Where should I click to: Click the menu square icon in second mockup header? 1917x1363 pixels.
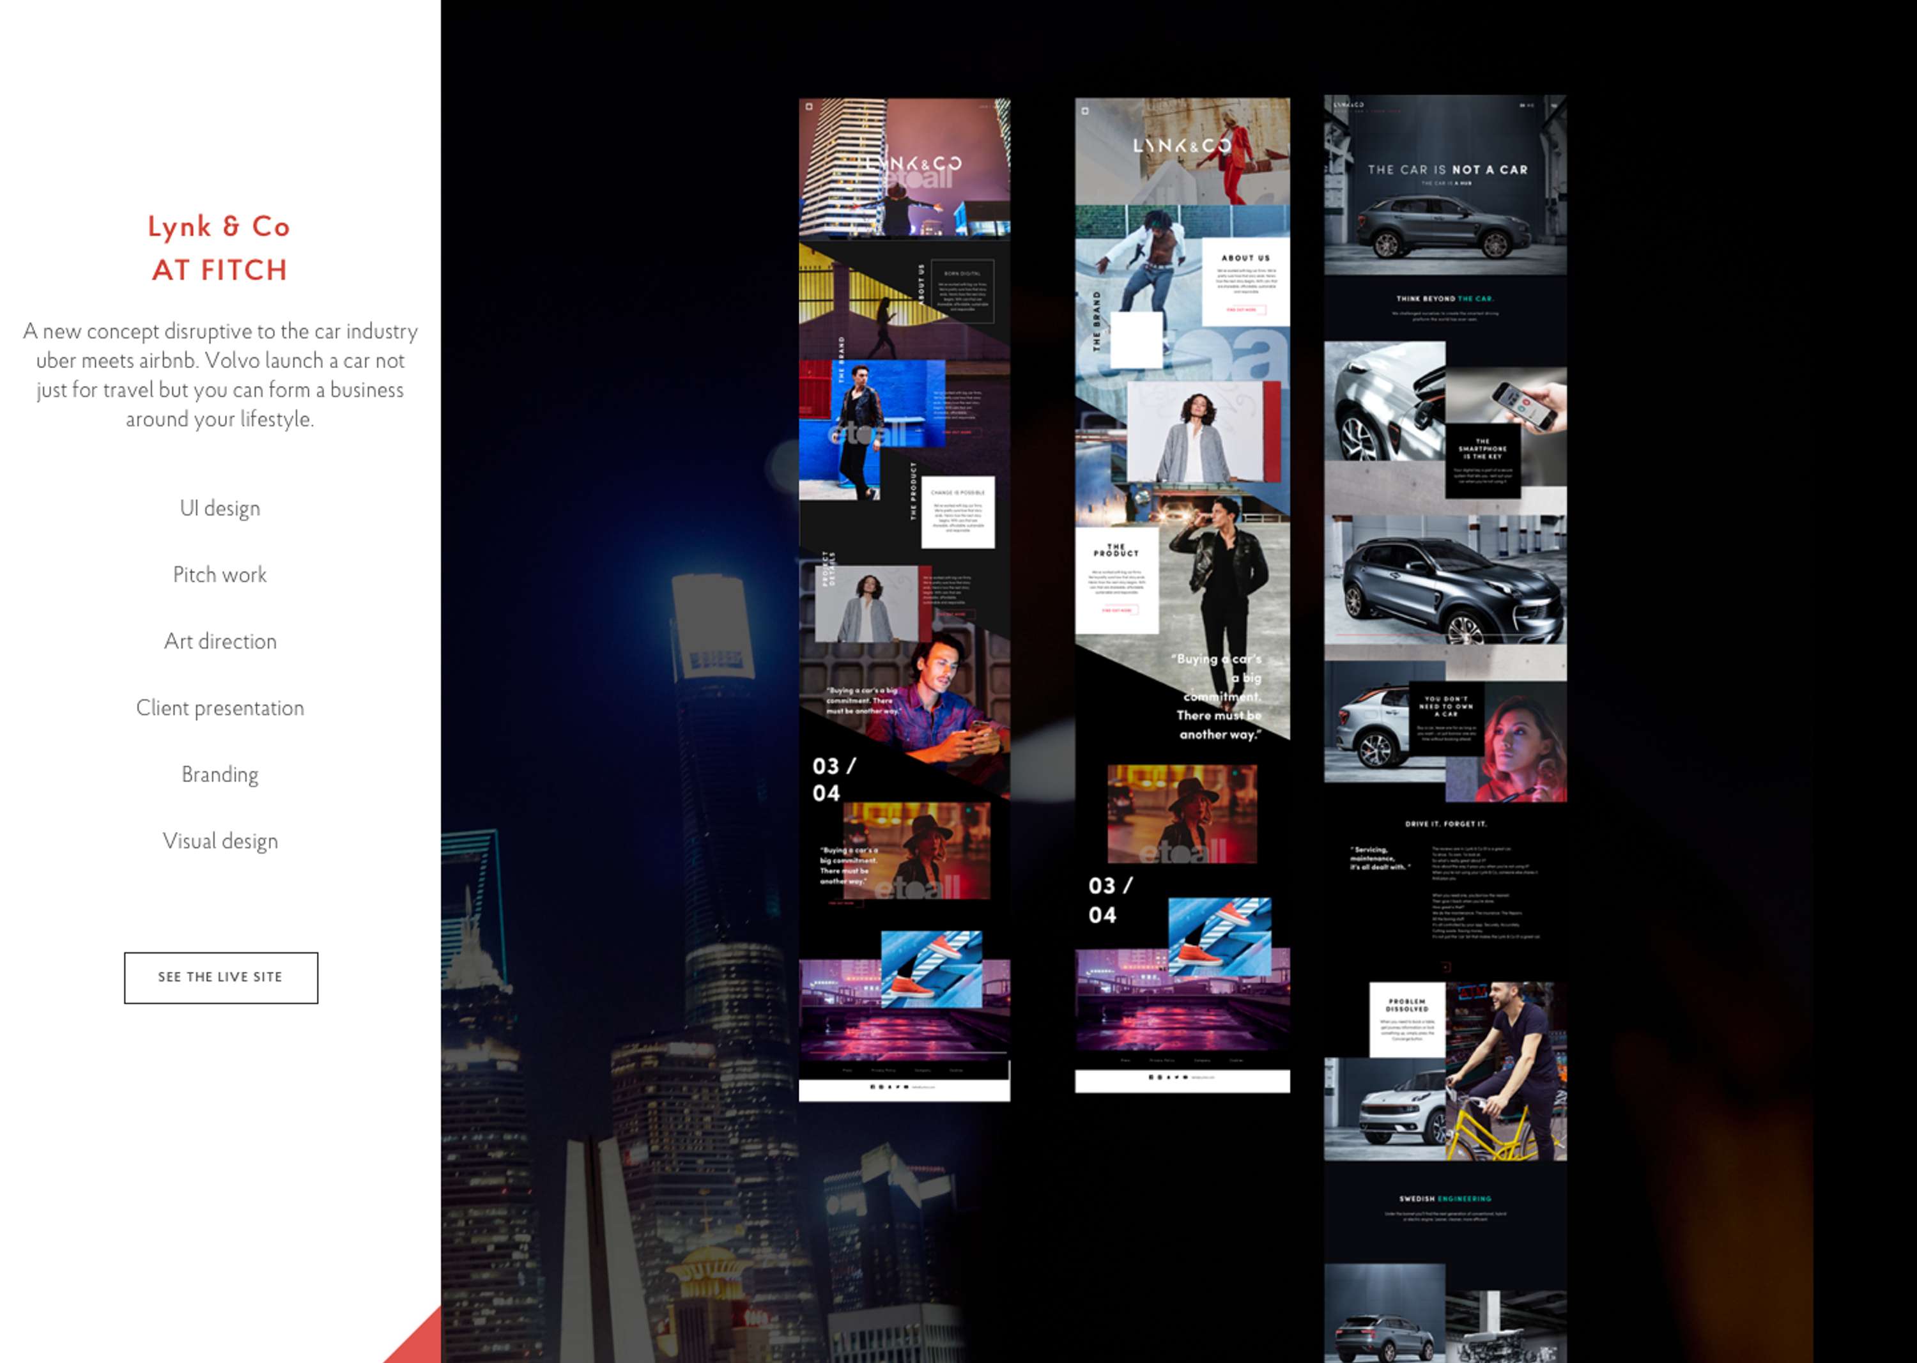1084,110
